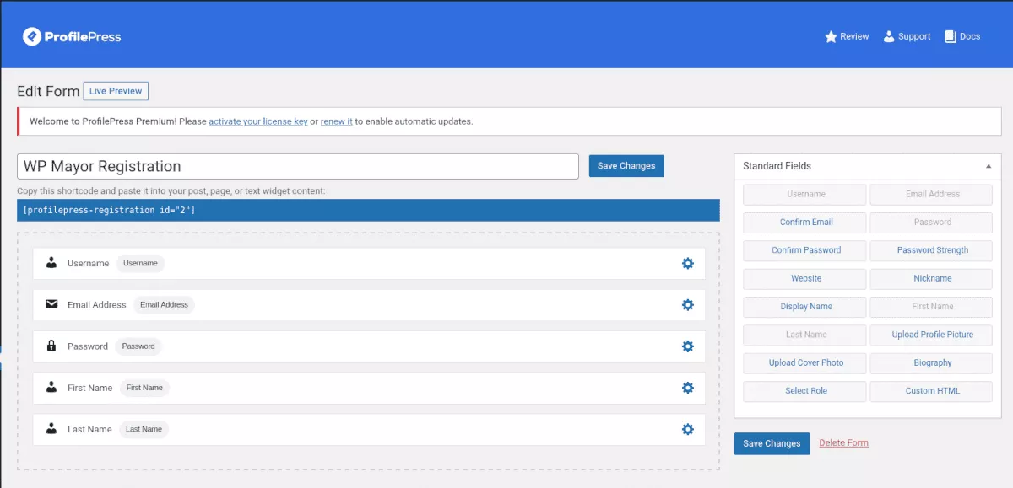
Task: Follow the renew it link
Action: click(x=337, y=121)
